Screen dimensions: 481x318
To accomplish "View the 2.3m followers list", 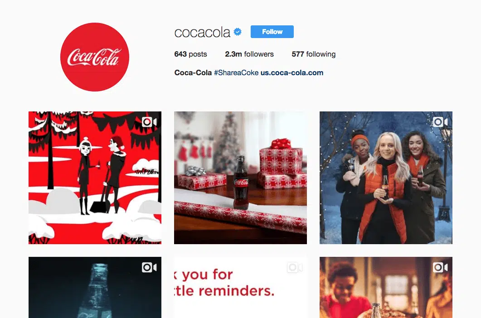I will pos(249,54).
